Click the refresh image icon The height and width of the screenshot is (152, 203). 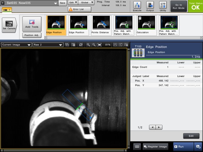pos(81,45)
